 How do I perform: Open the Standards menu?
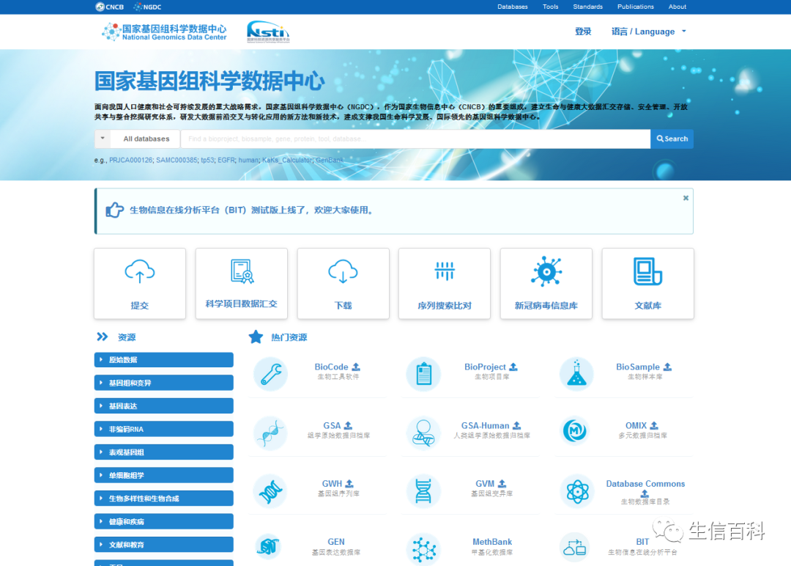[587, 7]
